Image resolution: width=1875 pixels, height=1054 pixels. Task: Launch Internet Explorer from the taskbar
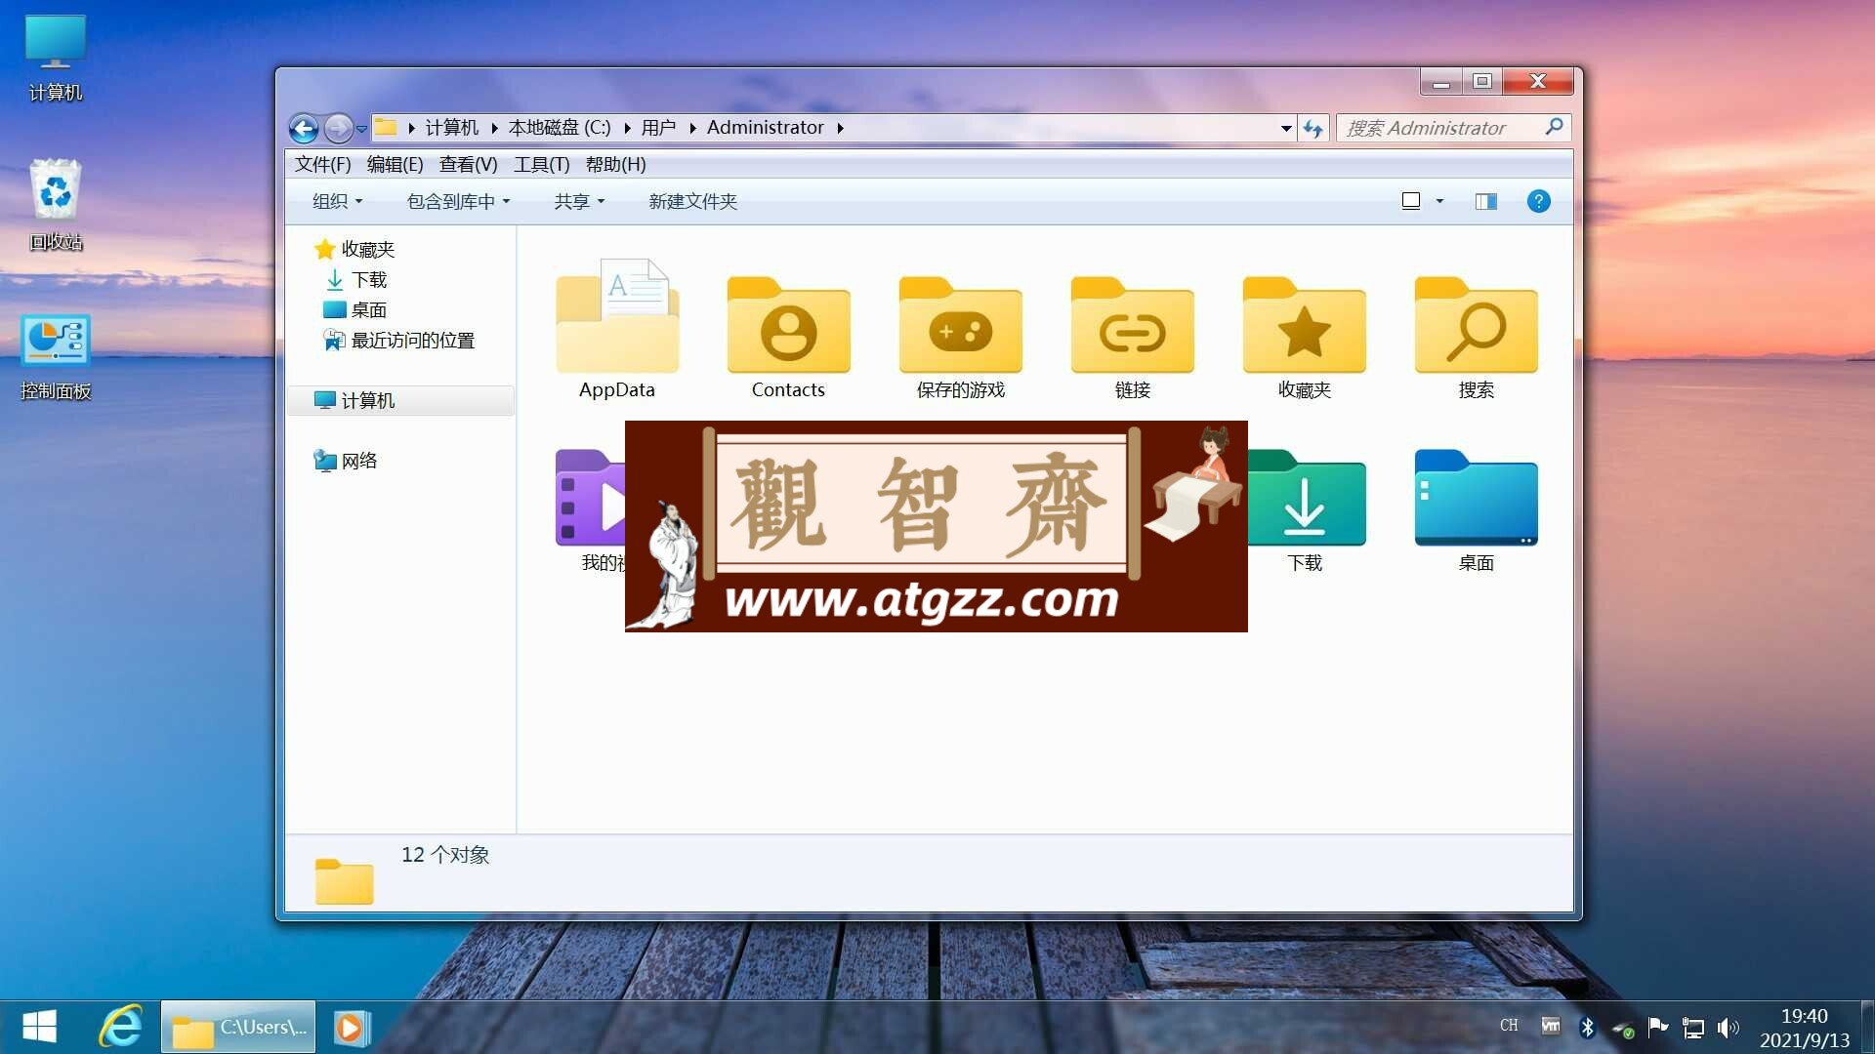(x=121, y=1027)
